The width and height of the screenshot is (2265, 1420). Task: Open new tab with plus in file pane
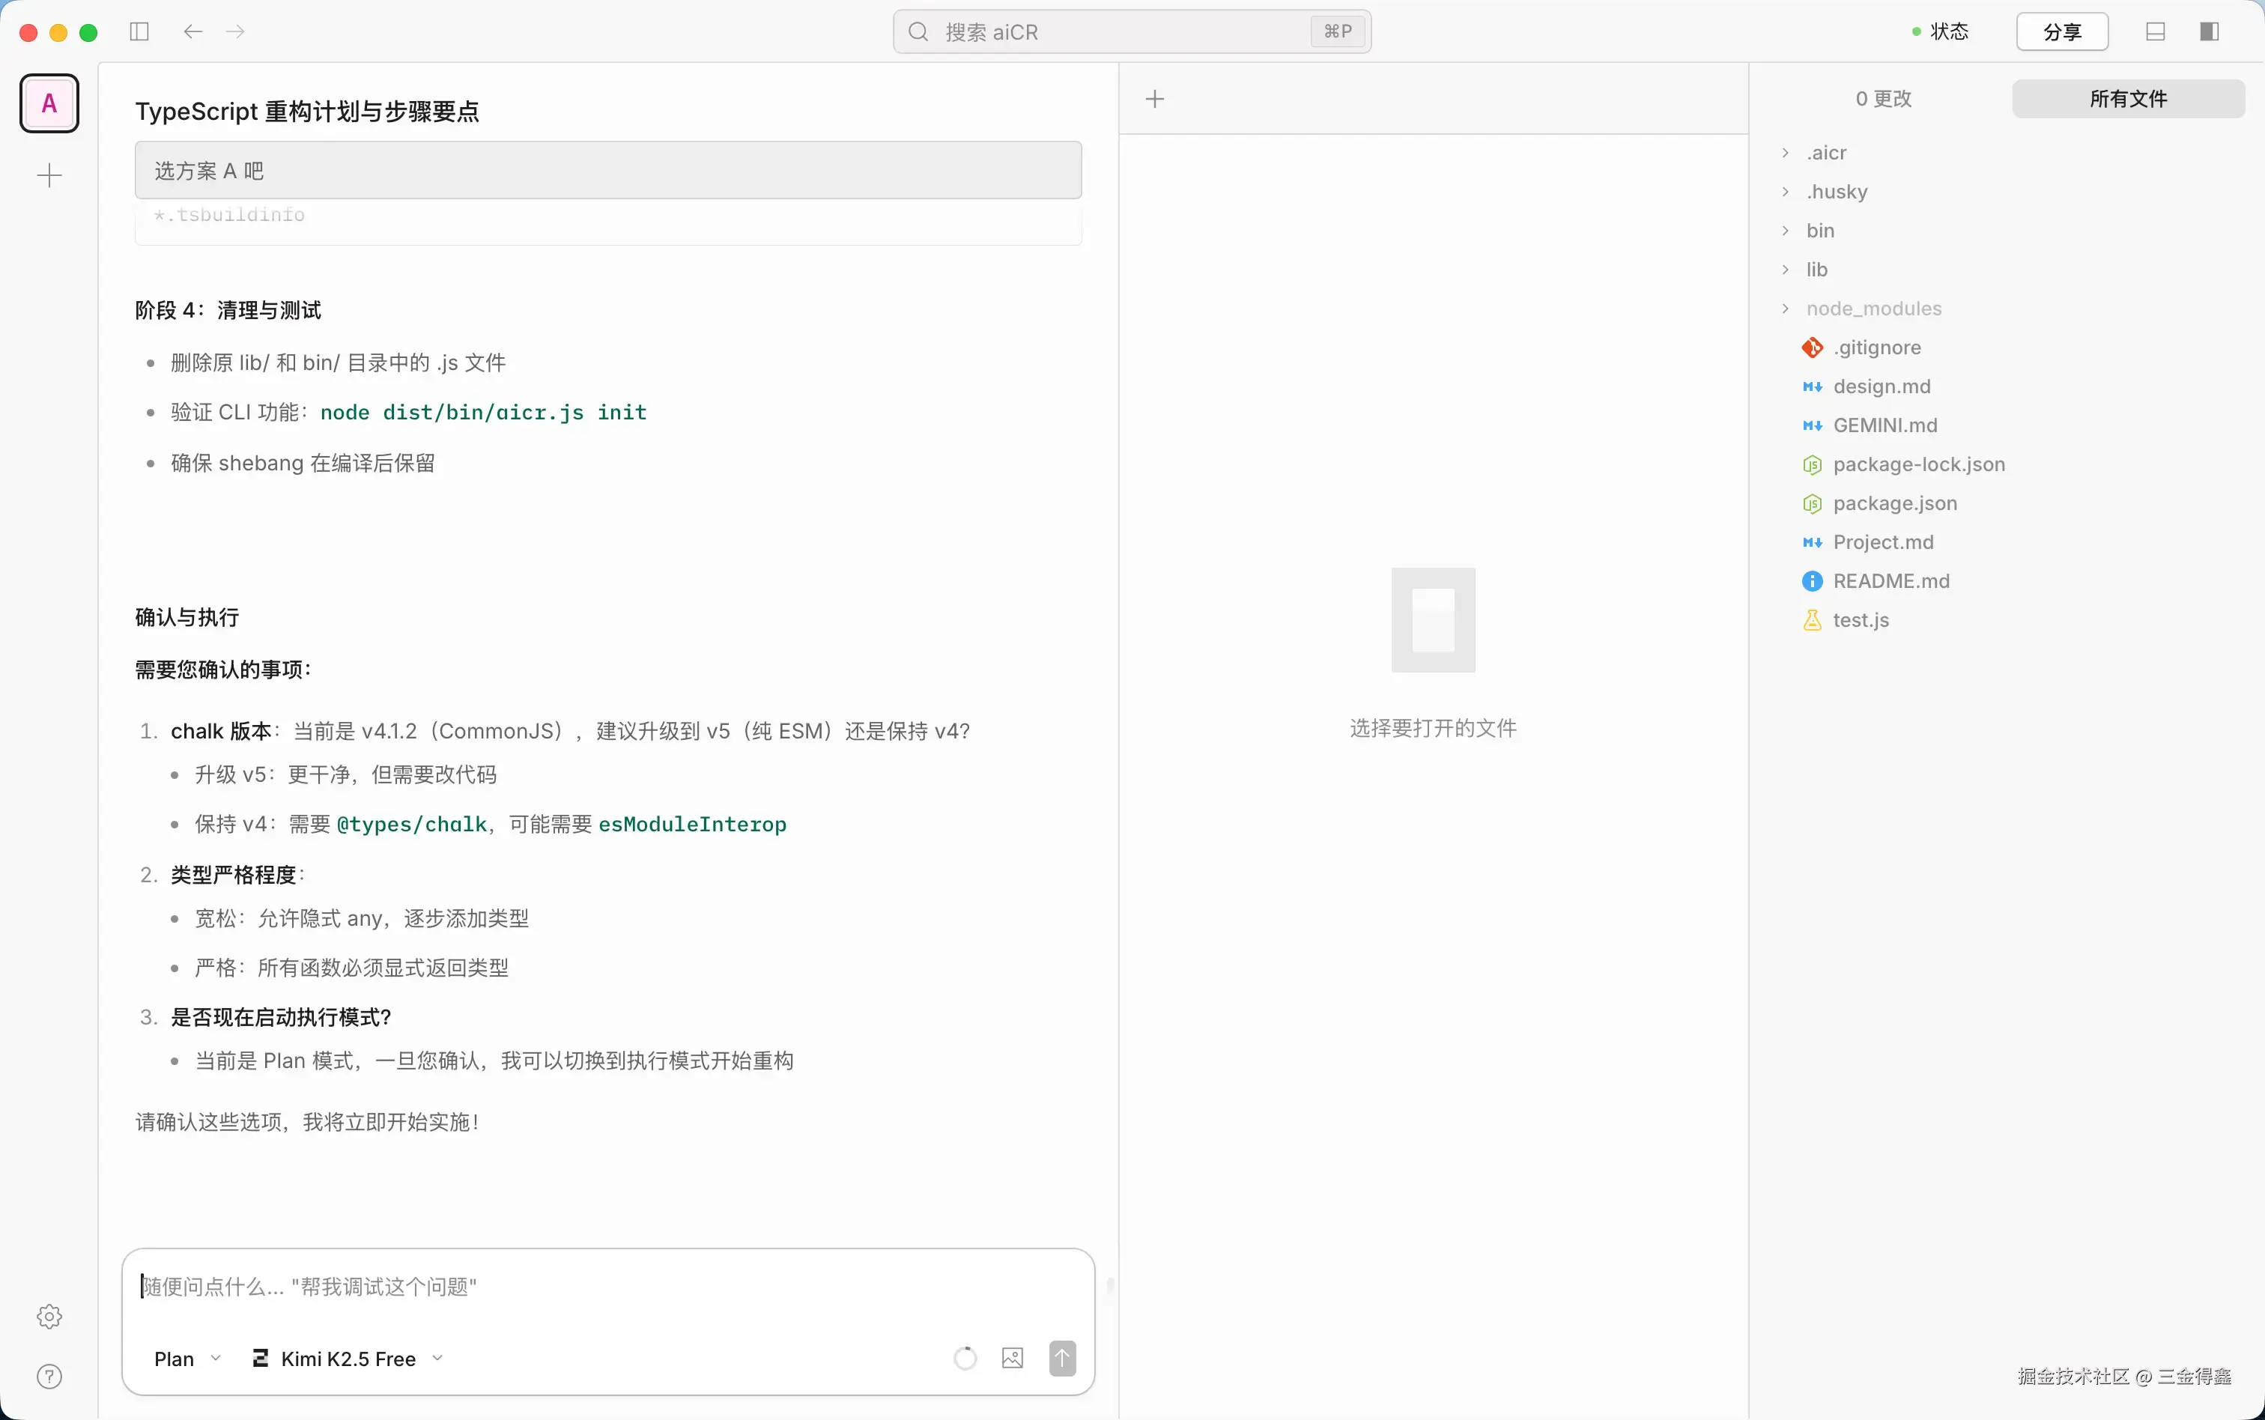pyautogui.click(x=1155, y=99)
